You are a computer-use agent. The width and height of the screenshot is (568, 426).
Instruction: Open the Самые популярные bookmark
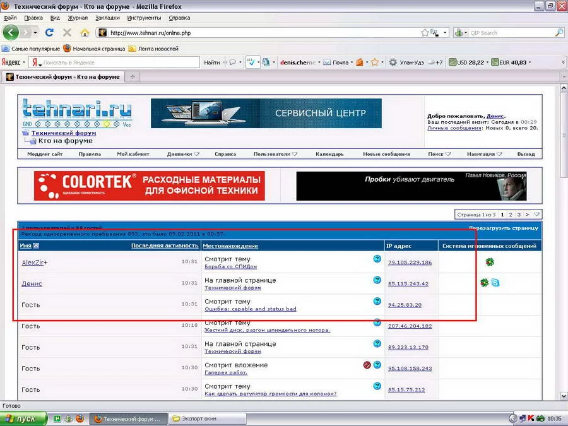(31, 49)
